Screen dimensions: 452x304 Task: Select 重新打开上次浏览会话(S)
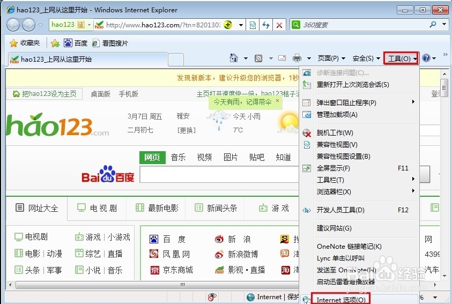coord(359,85)
